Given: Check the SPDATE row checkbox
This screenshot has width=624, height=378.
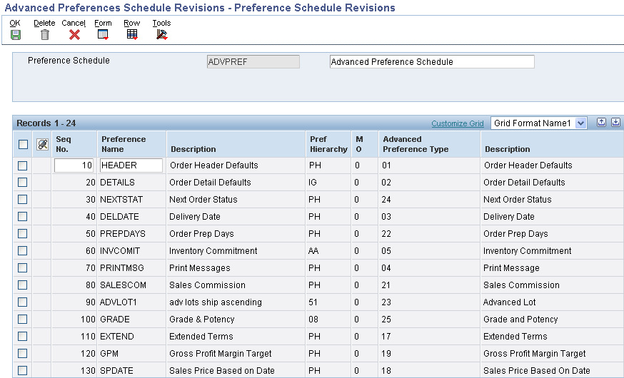Looking at the screenshot, I should pos(23,370).
